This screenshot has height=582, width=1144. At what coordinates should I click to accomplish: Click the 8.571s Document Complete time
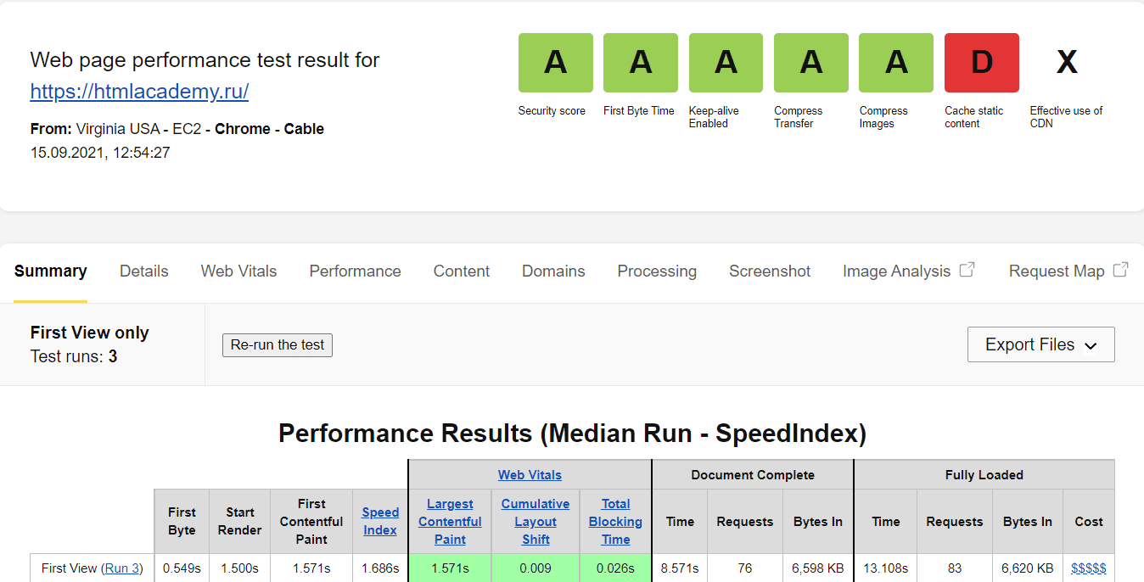click(x=680, y=568)
